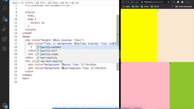Click browser back arrow
Screen dimensions: 194x109
click(x=124, y=2)
